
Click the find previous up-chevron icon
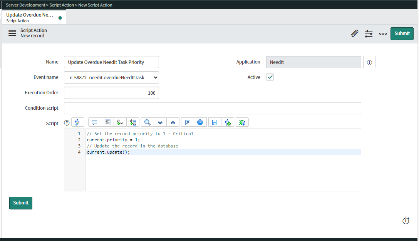[173, 122]
